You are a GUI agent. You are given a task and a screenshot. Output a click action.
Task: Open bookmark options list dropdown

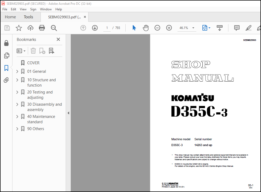click(x=21, y=51)
